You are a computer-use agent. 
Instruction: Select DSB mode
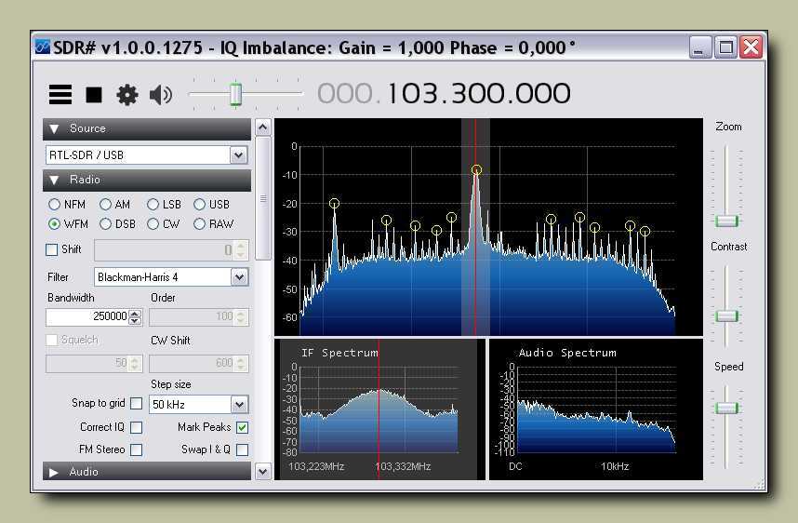105,224
